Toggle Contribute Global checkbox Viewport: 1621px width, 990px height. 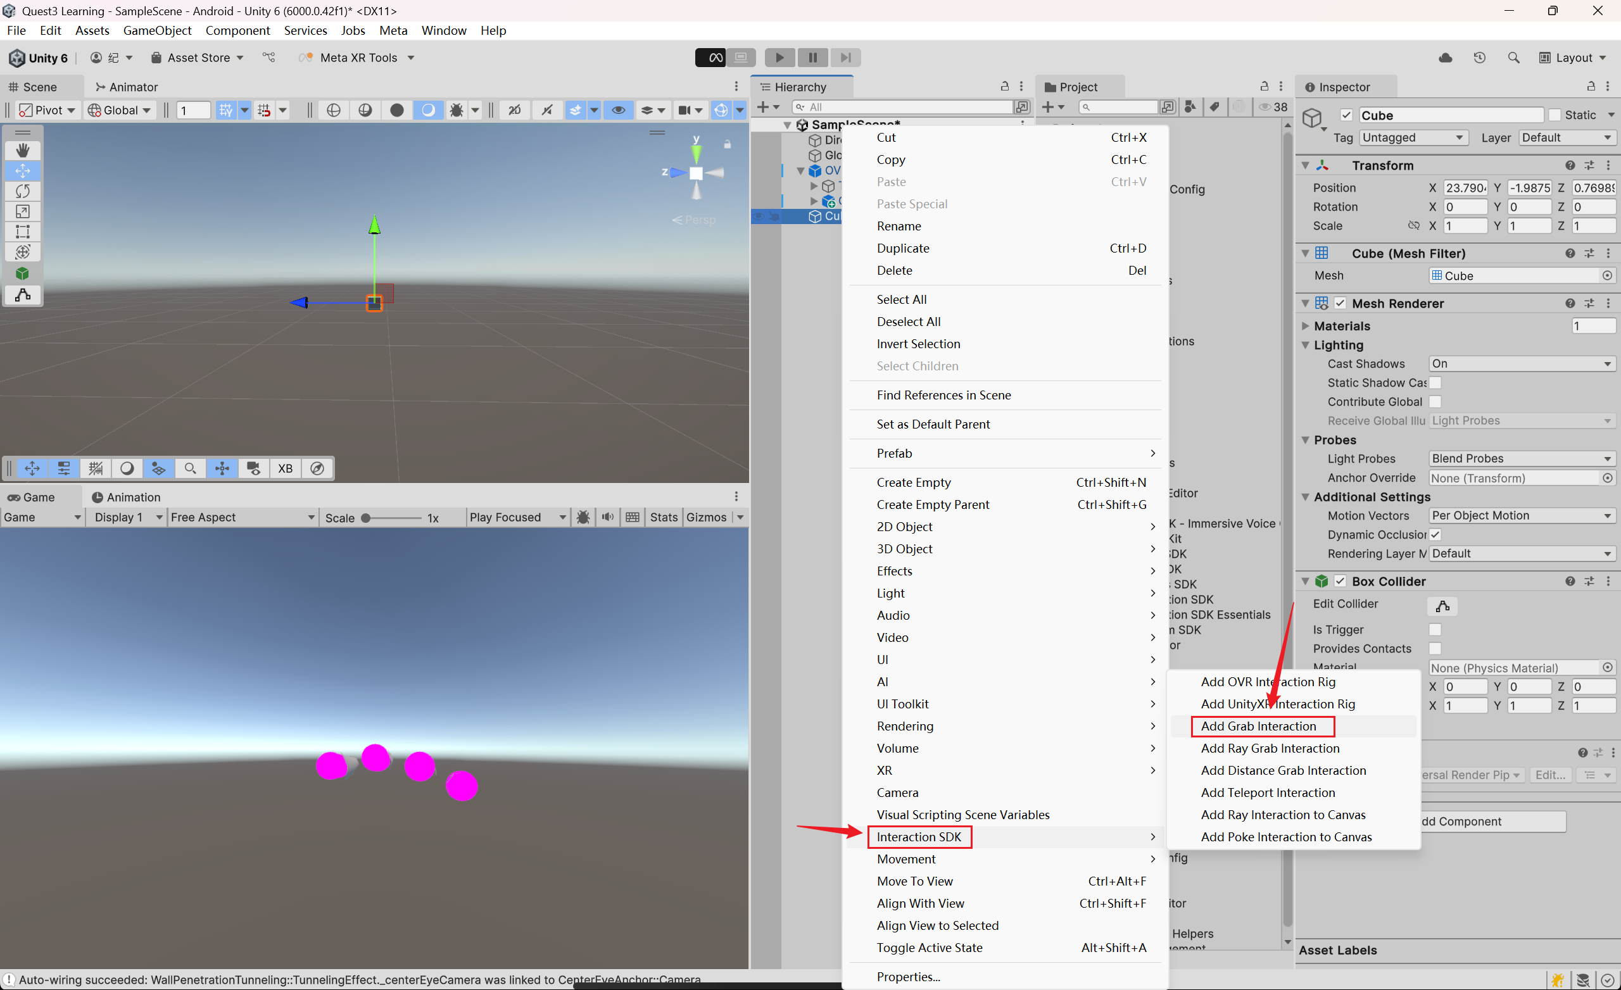1435,402
